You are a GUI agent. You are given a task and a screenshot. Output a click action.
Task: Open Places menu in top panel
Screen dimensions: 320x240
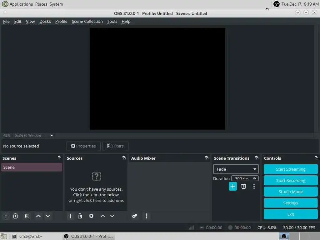[x=41, y=4]
